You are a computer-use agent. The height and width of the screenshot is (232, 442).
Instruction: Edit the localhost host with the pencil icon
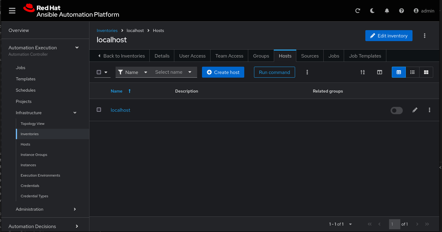tap(415, 110)
